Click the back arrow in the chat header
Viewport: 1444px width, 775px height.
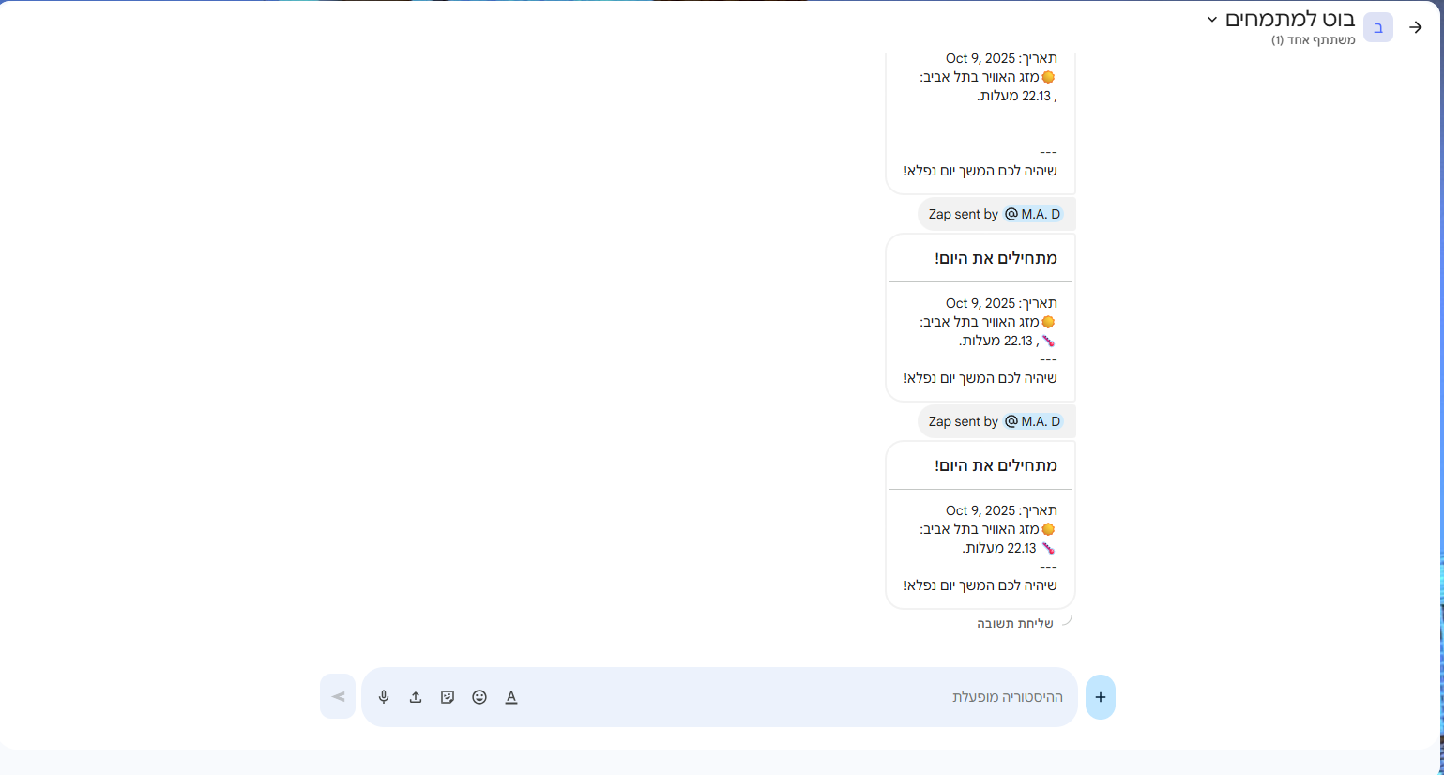1416,27
